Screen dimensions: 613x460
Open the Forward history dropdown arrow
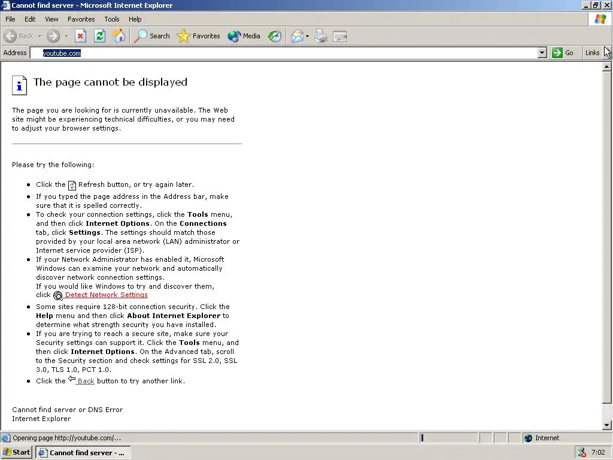66,36
